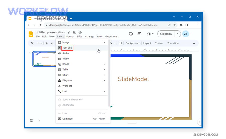Toggle the browser side panel icon

(187, 25)
